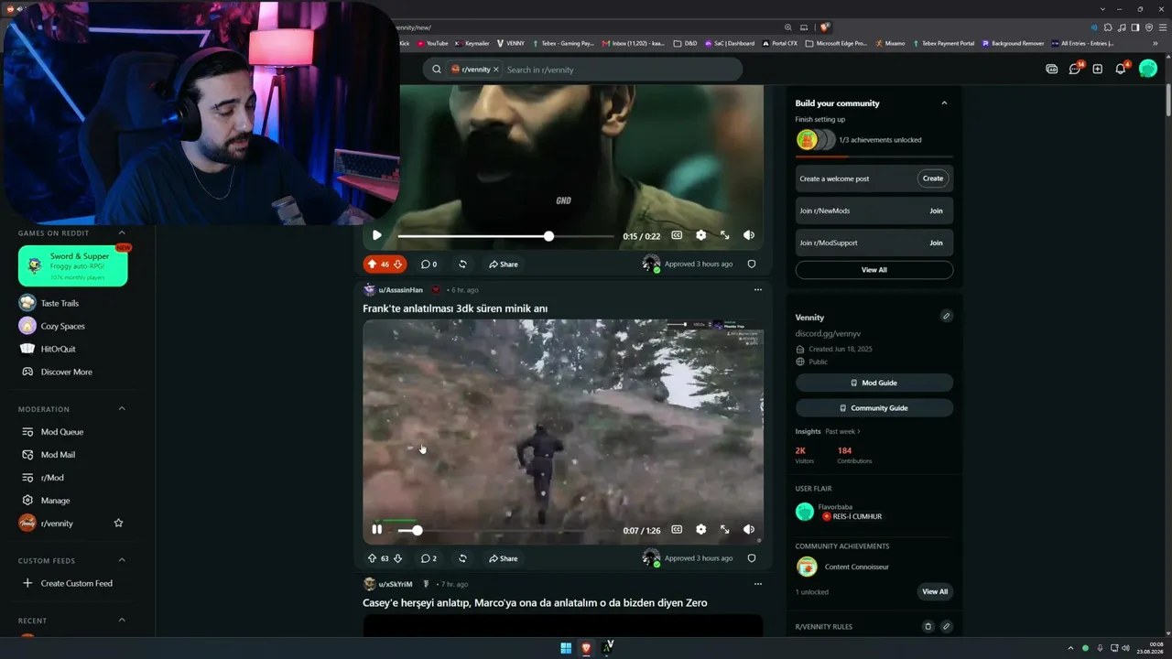Open comments on the post with 0 comments
This screenshot has width=1172, height=659.
[x=429, y=265]
